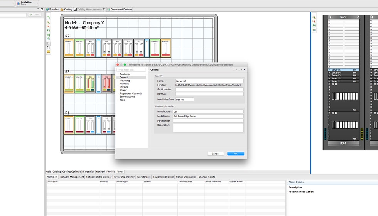The height and width of the screenshot is (216, 378).
Task: Click the green undo arrow in layout toolbar
Action: (x=48, y=18)
